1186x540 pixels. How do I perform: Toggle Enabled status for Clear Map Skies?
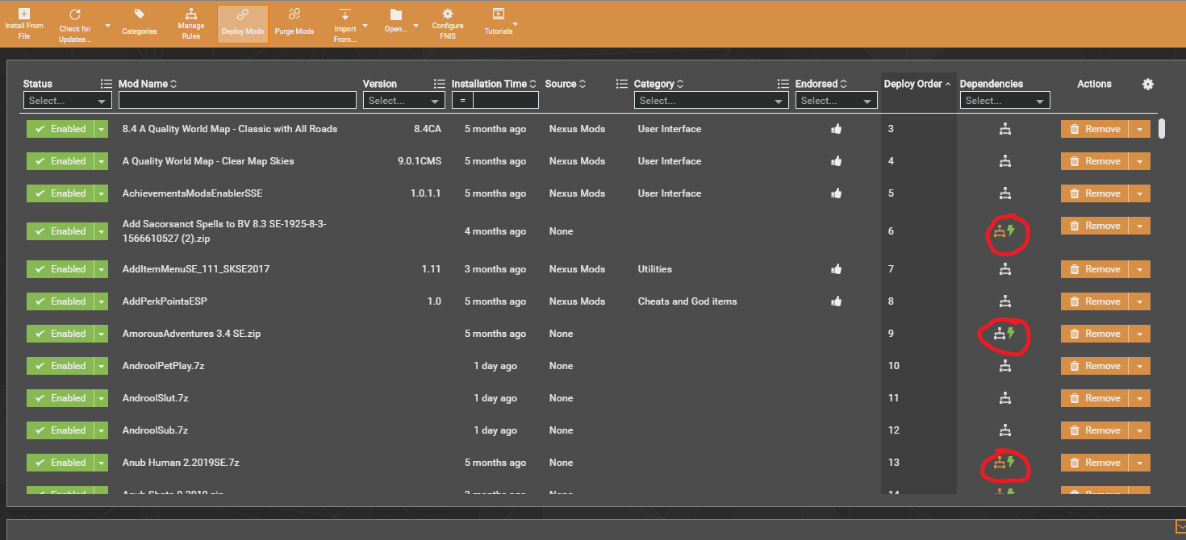(61, 161)
